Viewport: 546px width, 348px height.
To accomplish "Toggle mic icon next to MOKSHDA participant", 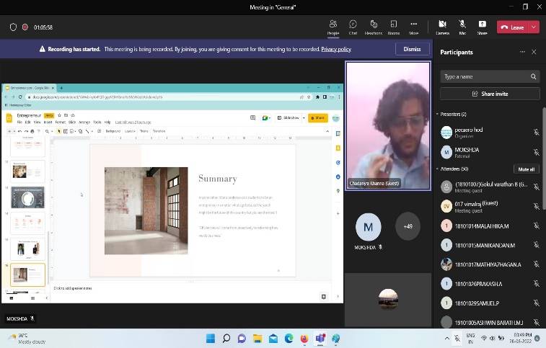I will (x=536, y=153).
